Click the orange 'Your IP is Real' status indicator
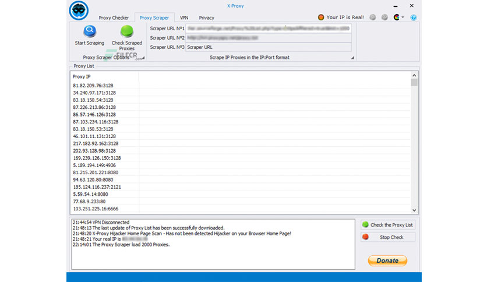Image resolution: width=487 pixels, height=282 pixels. (x=321, y=17)
